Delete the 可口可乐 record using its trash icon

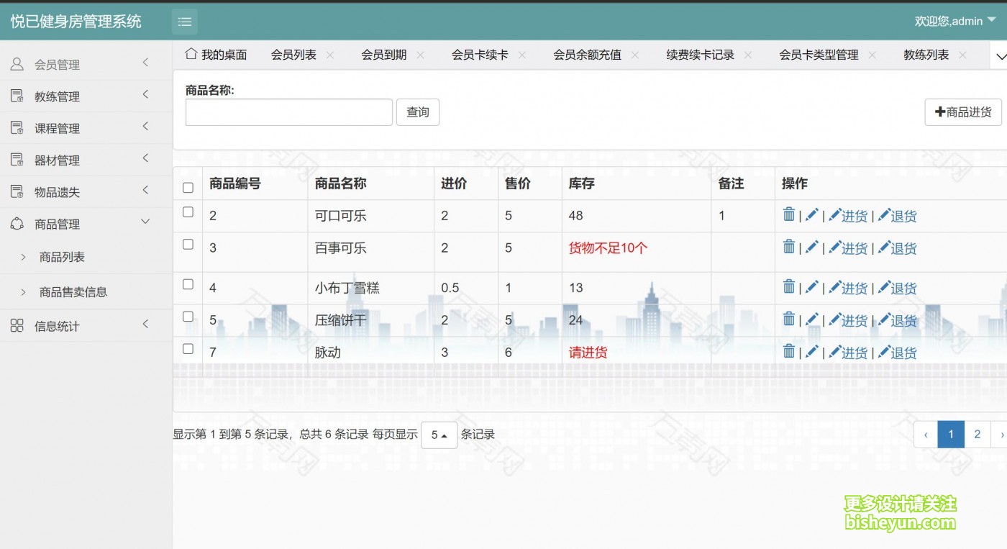(x=788, y=215)
